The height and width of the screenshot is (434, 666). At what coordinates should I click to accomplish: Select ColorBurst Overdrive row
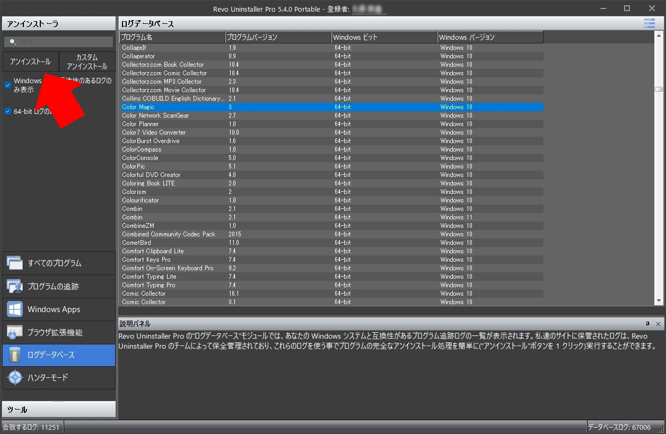click(331, 141)
